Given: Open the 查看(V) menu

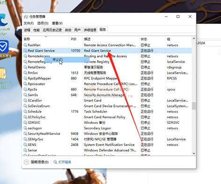Looking at the screenshot, I should coord(57,23).
